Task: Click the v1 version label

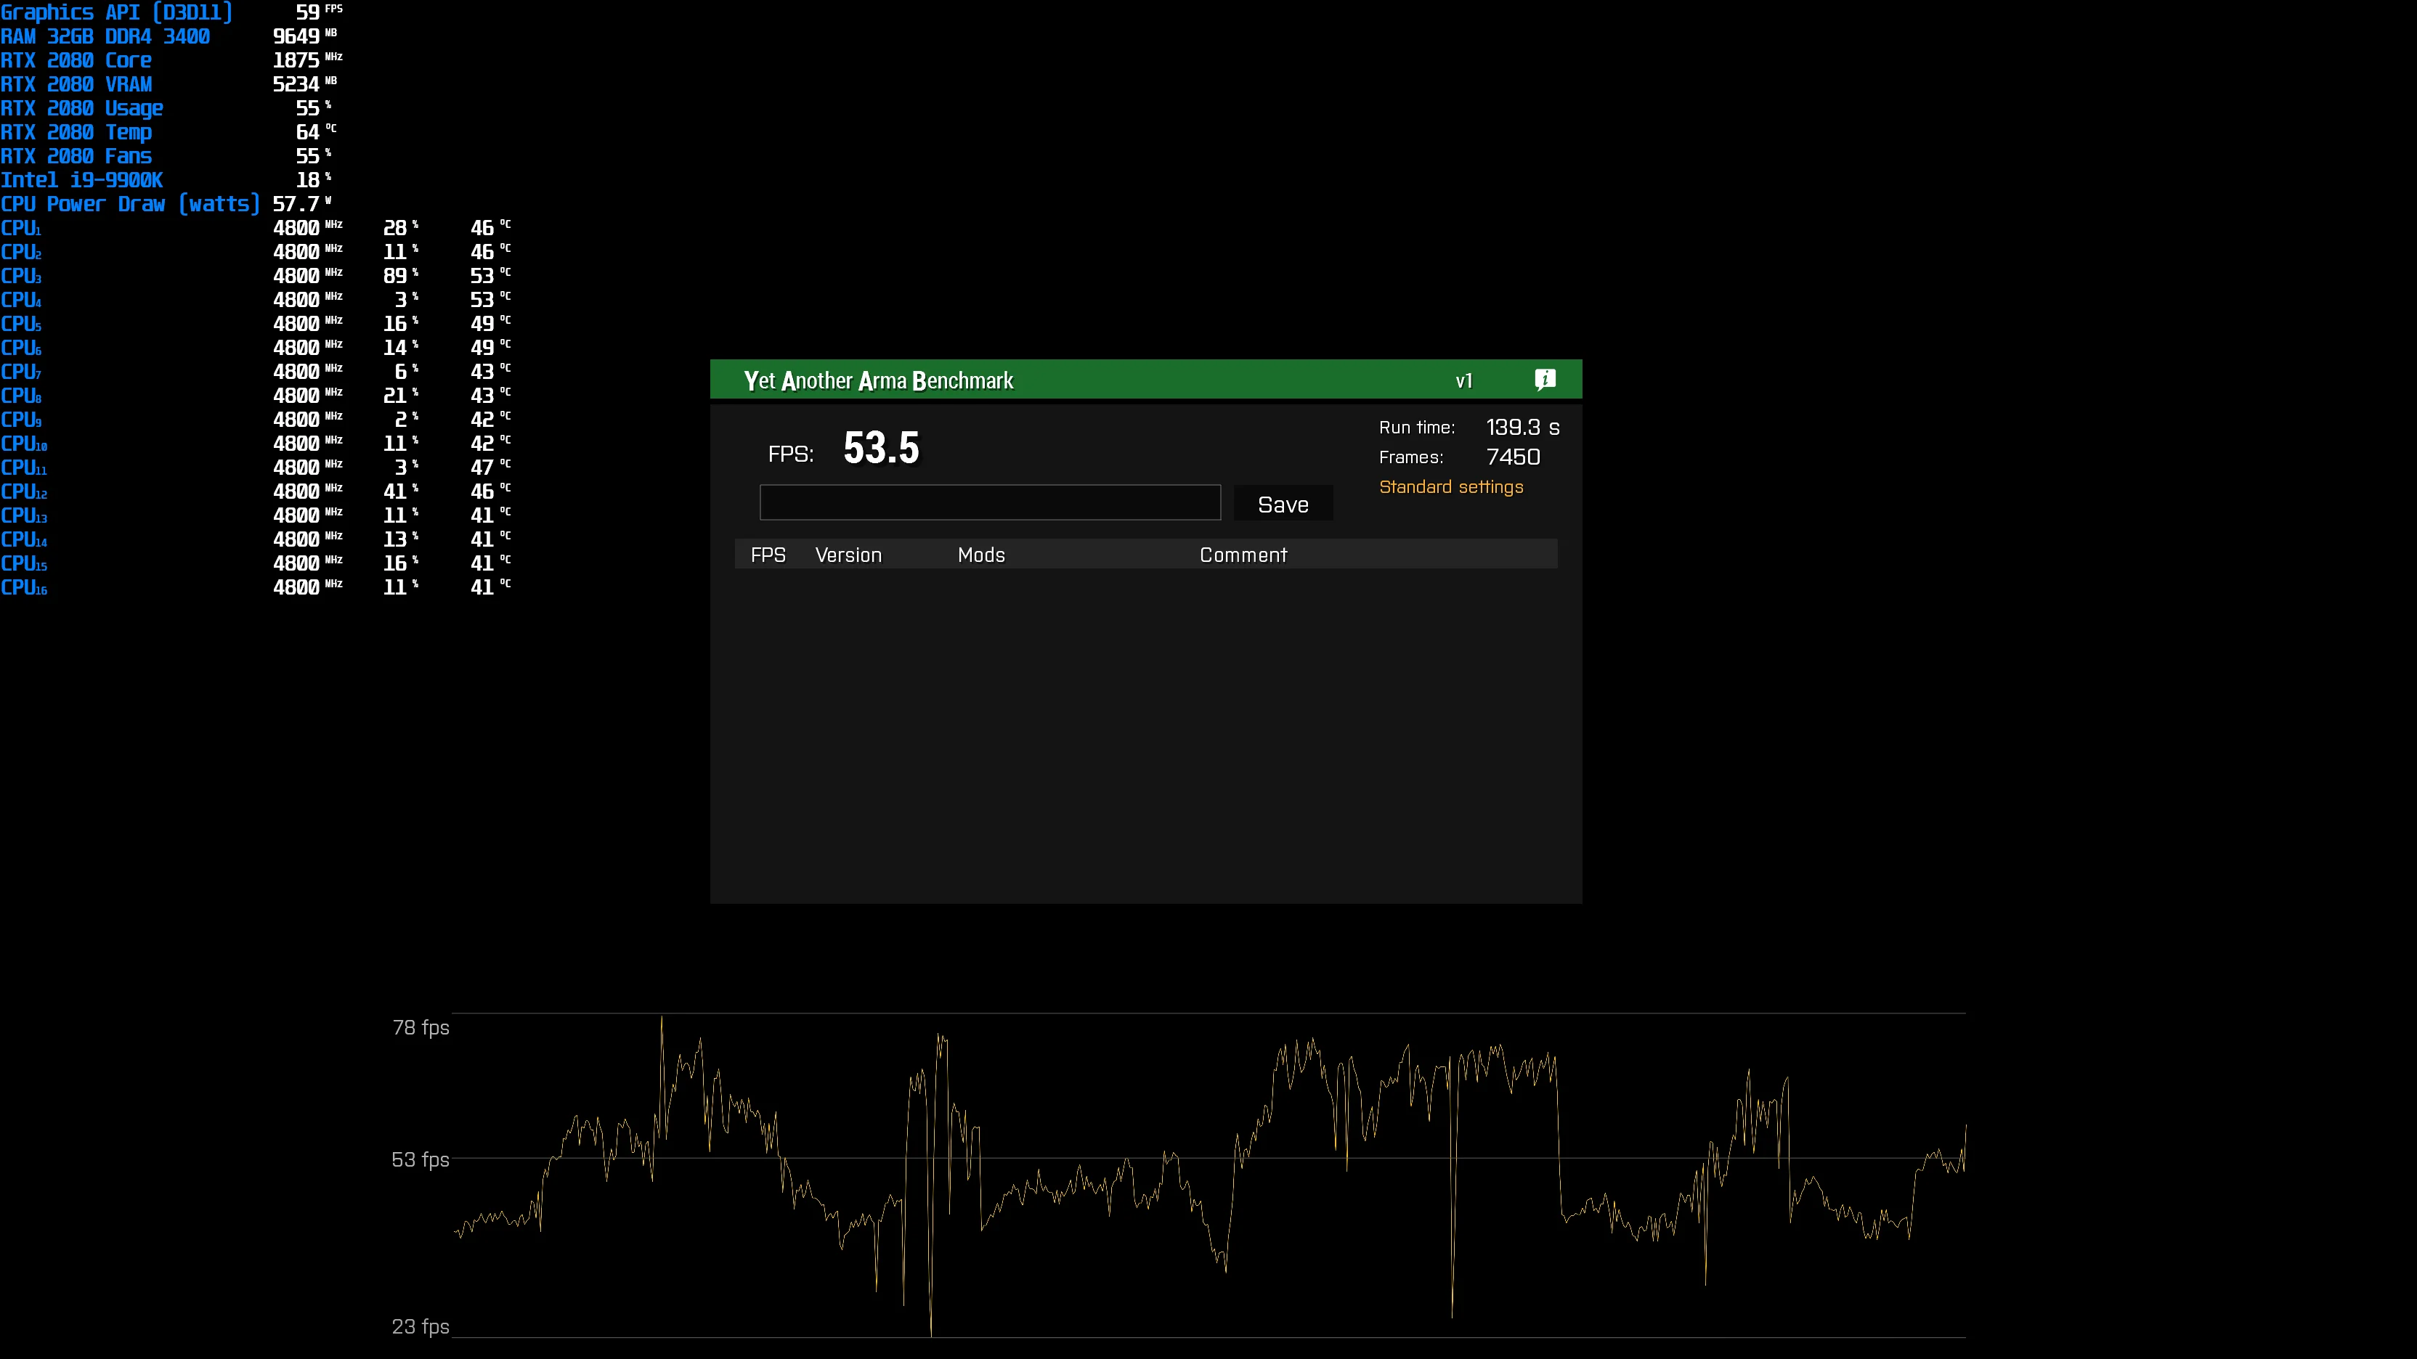Action: click(x=1463, y=381)
